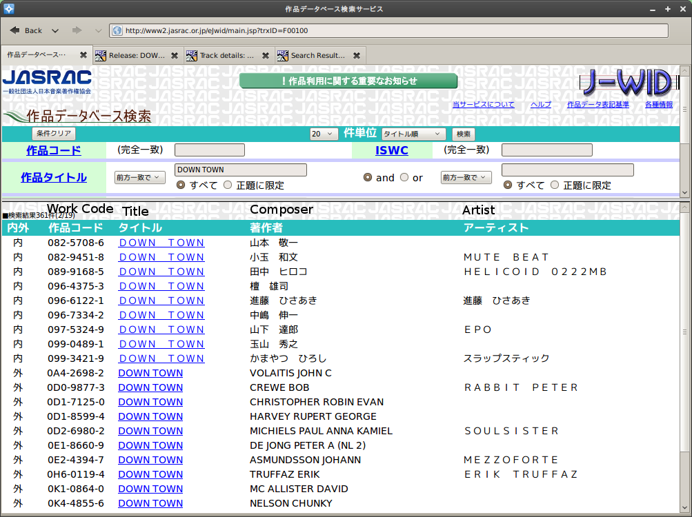The image size is (692, 517).
Task: Close the Search Result... tab
Action: [x=357, y=56]
